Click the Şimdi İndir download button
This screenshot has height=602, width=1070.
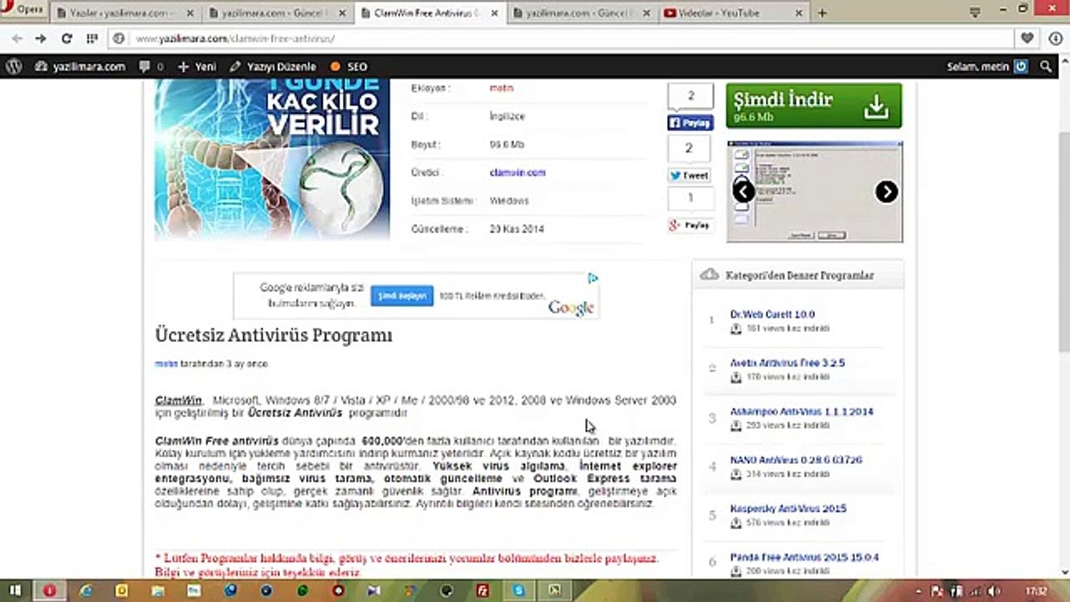point(813,105)
